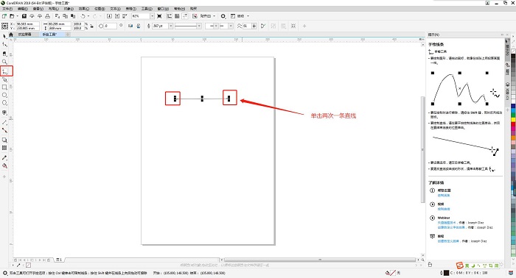Toggle the show grid button
The image size is (516, 278).
tap(177, 16)
